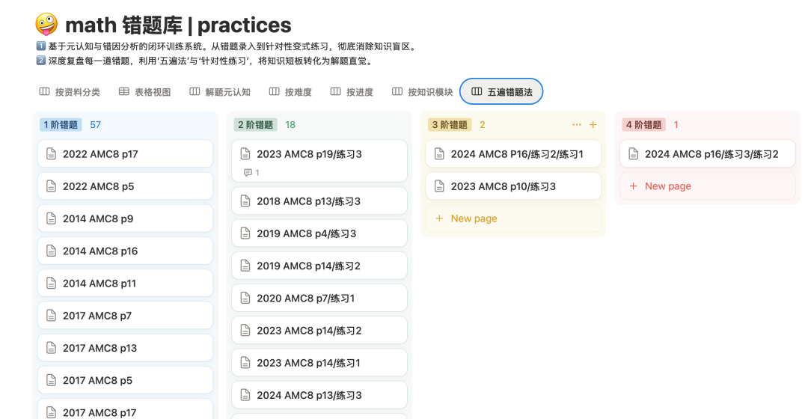
Task: Add a card with the 3 阶错题 plus icon
Action: 593,125
